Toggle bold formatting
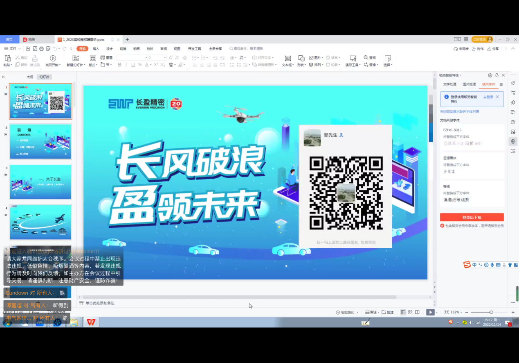The height and width of the screenshot is (363, 519). click(120, 65)
